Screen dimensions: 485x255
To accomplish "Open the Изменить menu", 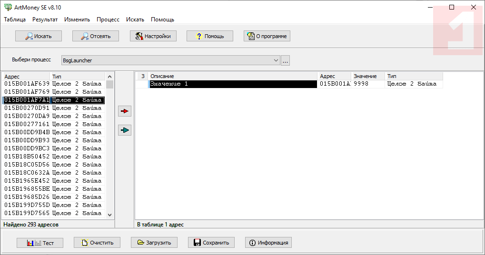I will 77,20.
